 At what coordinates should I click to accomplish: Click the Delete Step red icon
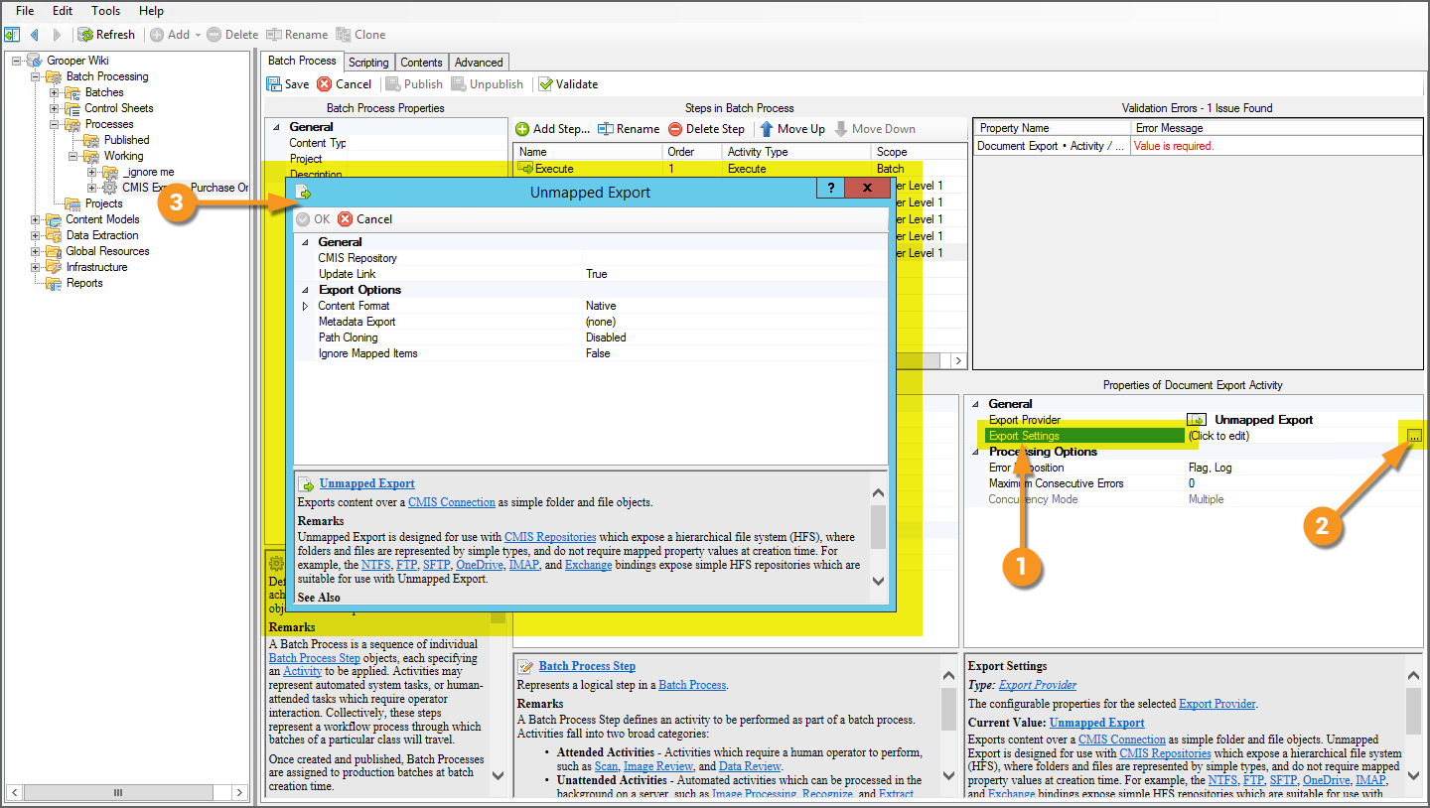pos(675,129)
